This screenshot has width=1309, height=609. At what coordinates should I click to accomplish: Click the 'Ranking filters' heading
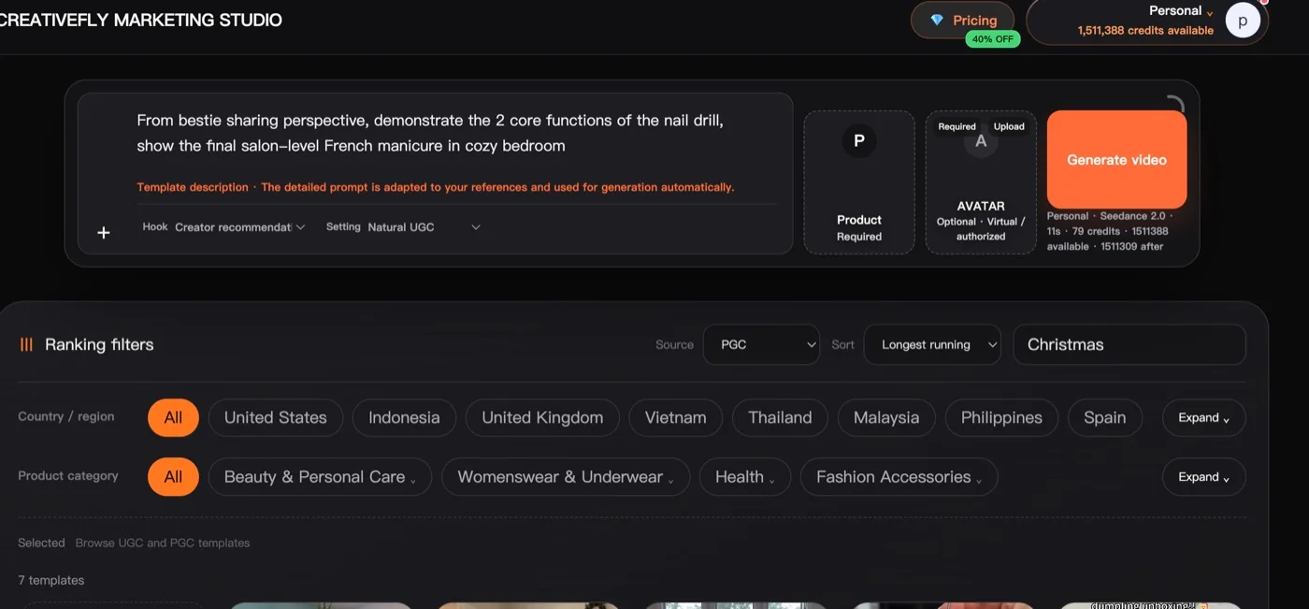[x=99, y=344]
